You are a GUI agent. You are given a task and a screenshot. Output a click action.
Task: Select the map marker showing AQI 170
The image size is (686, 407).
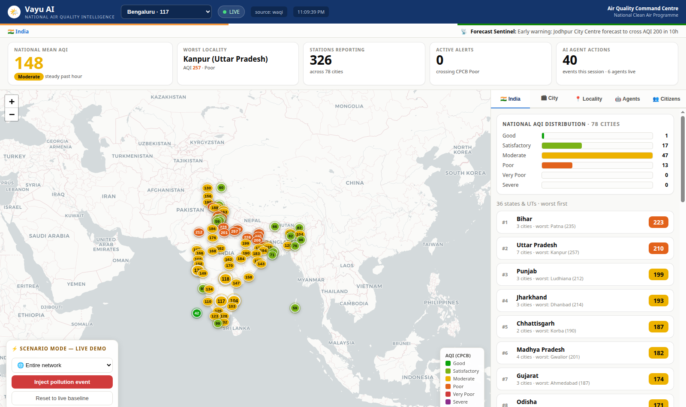[x=229, y=266]
